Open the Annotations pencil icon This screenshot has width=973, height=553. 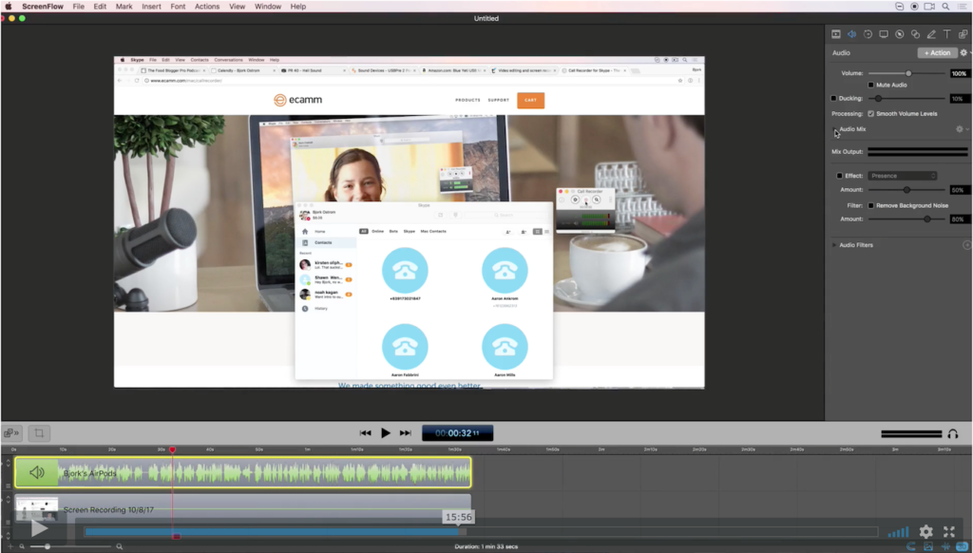click(x=931, y=34)
